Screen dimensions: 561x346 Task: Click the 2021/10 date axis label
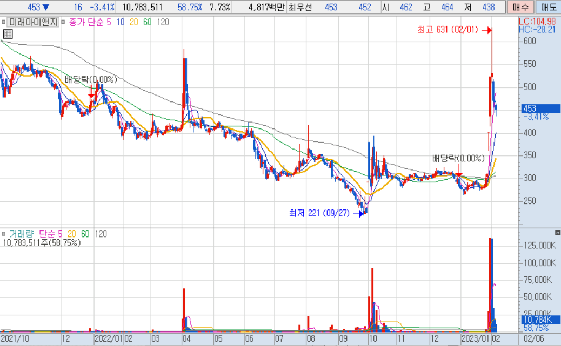pos(15,338)
